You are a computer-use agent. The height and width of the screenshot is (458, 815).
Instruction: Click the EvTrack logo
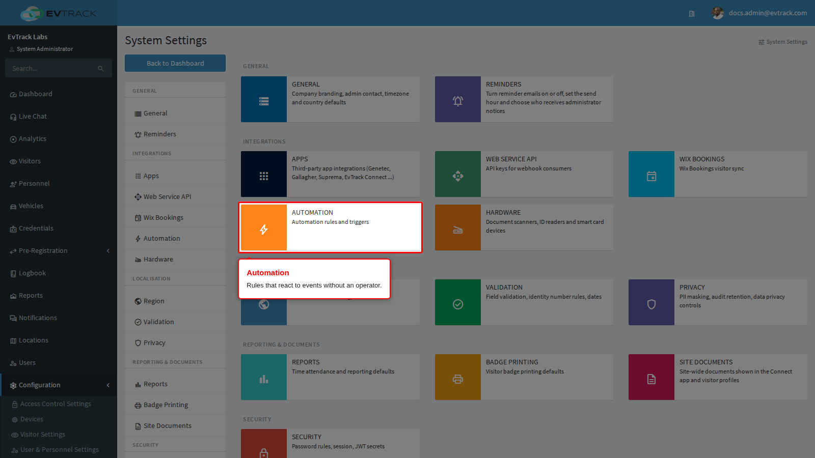pyautogui.click(x=59, y=13)
